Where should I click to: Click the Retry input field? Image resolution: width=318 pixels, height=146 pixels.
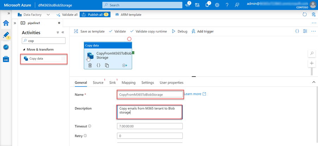coord(150,136)
